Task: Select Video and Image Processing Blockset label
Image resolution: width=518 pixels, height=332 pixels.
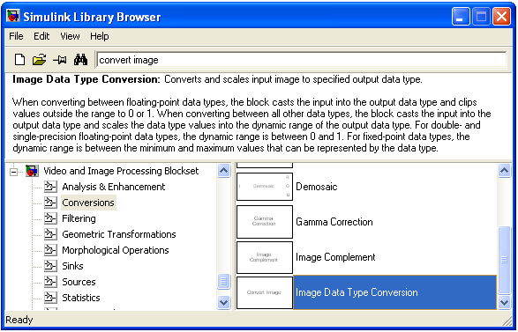Action: tap(121, 171)
